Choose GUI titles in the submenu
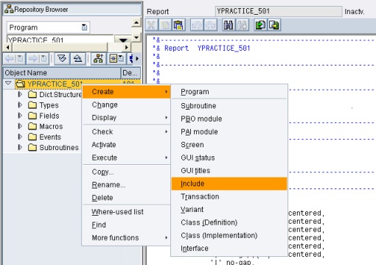The width and height of the screenshot is (376, 265). (x=229, y=171)
